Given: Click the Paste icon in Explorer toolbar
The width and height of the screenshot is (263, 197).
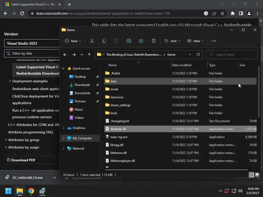Looking at the screenshot, I should click(x=116, y=41).
